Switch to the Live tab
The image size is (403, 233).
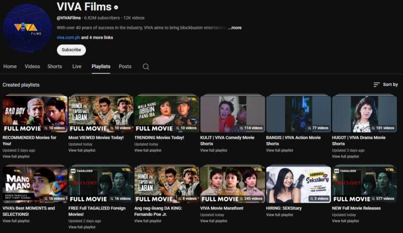[77, 66]
